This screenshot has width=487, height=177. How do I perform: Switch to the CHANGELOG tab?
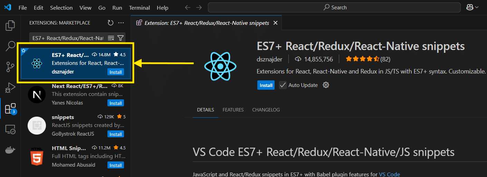(x=266, y=110)
